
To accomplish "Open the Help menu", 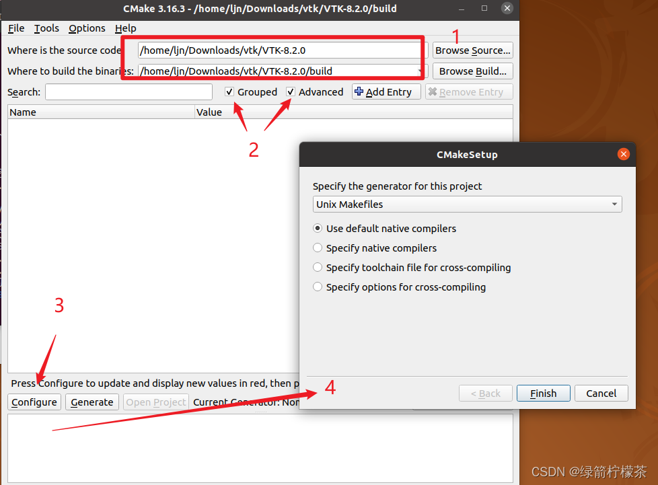I will click(x=125, y=28).
